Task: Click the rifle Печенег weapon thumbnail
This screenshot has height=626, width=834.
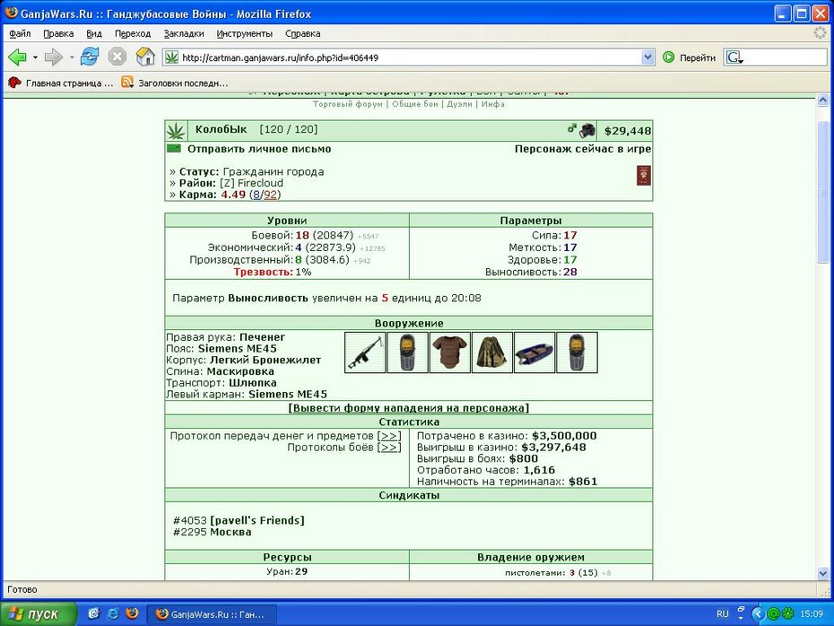Action: click(x=365, y=352)
